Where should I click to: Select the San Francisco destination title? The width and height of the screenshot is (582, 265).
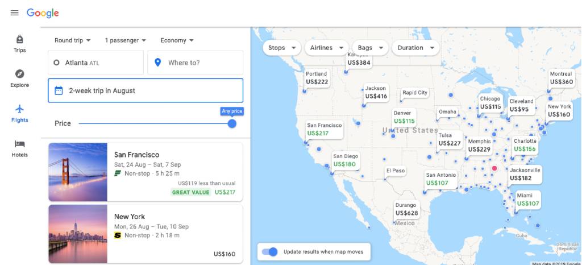pos(136,155)
